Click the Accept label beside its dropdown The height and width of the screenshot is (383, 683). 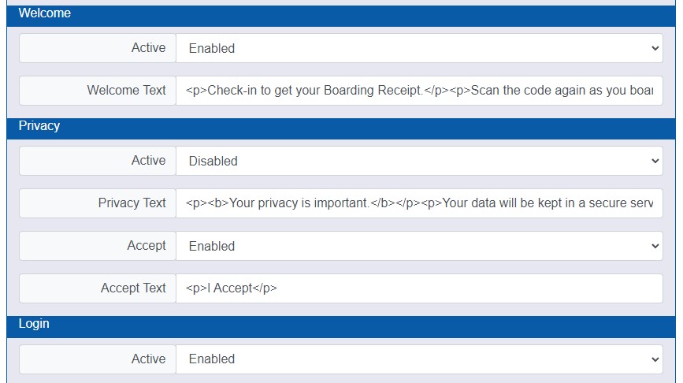tap(147, 246)
